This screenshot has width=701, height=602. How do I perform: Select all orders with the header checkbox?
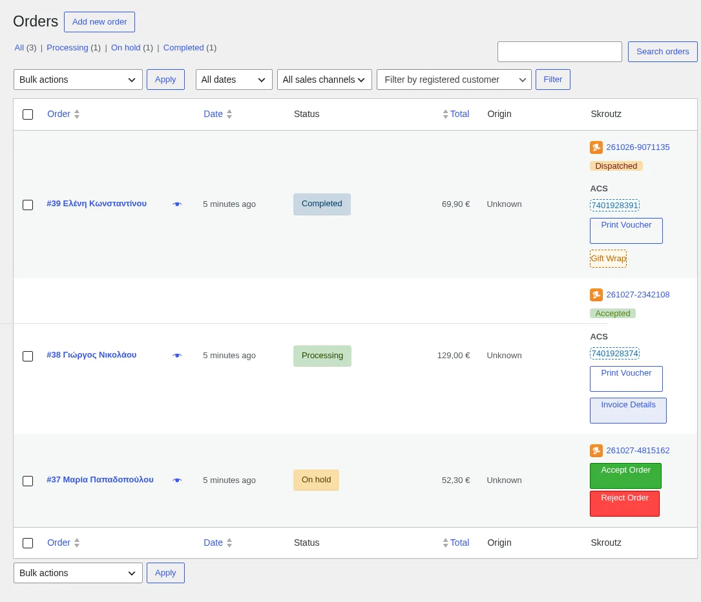pyautogui.click(x=28, y=114)
